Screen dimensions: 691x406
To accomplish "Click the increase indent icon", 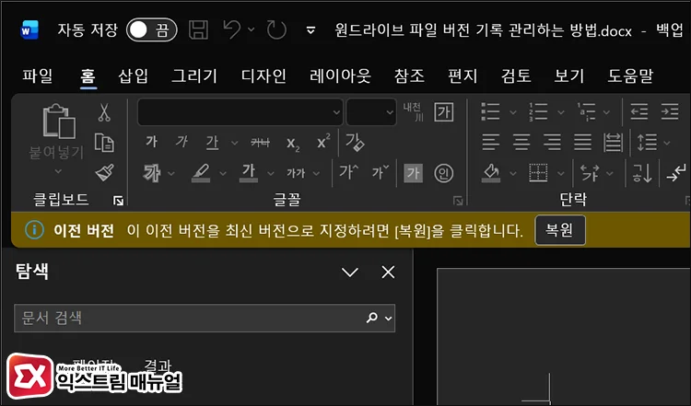I will 670,111.
